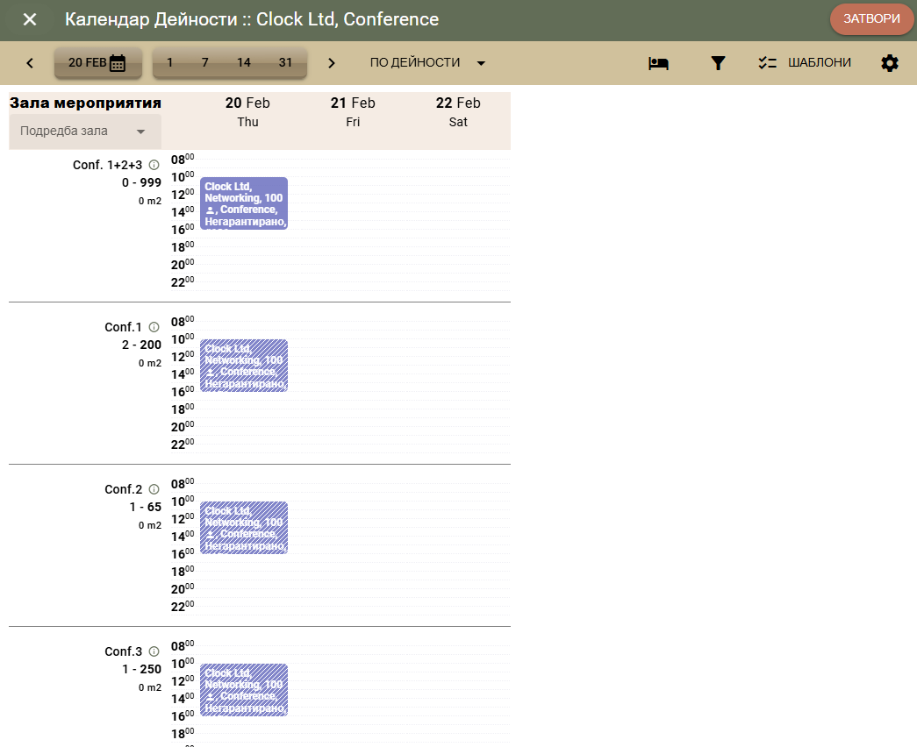Screen dimensions: 917x747
Task: Open hatched event block in Conf.2
Action: [244, 528]
